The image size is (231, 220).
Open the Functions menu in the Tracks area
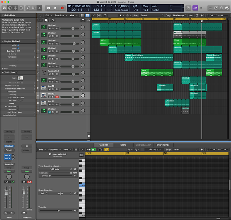(60, 15)
